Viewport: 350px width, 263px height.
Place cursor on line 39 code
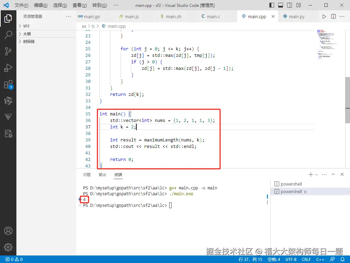click(x=157, y=140)
